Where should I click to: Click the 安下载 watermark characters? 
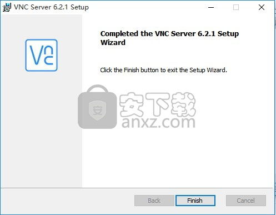[x=157, y=104]
